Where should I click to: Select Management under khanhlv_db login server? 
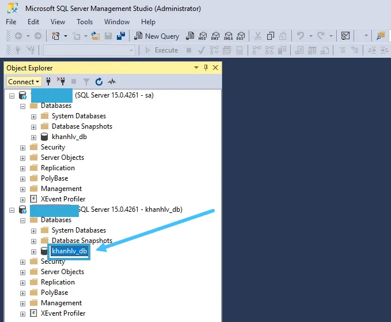(62, 303)
